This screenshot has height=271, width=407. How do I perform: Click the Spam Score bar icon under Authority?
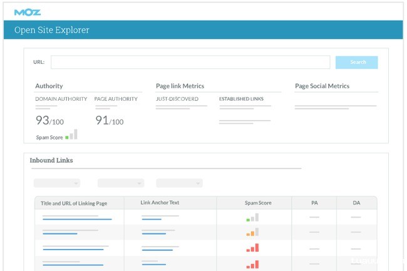click(x=71, y=135)
